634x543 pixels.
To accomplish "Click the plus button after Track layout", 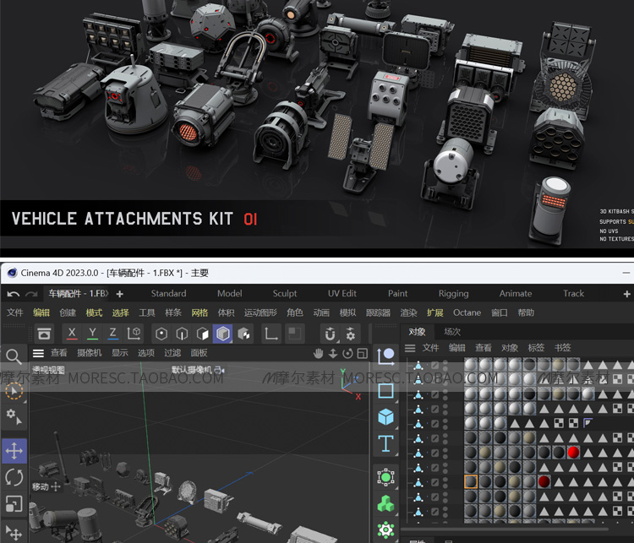I will click(x=626, y=294).
